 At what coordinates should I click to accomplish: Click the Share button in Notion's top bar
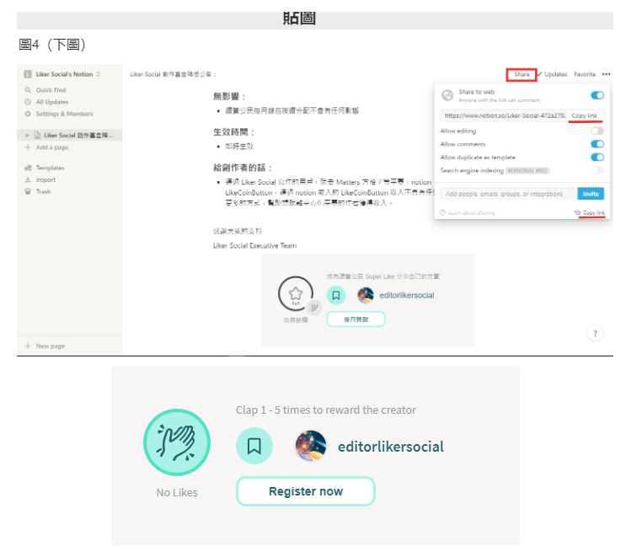tap(521, 74)
